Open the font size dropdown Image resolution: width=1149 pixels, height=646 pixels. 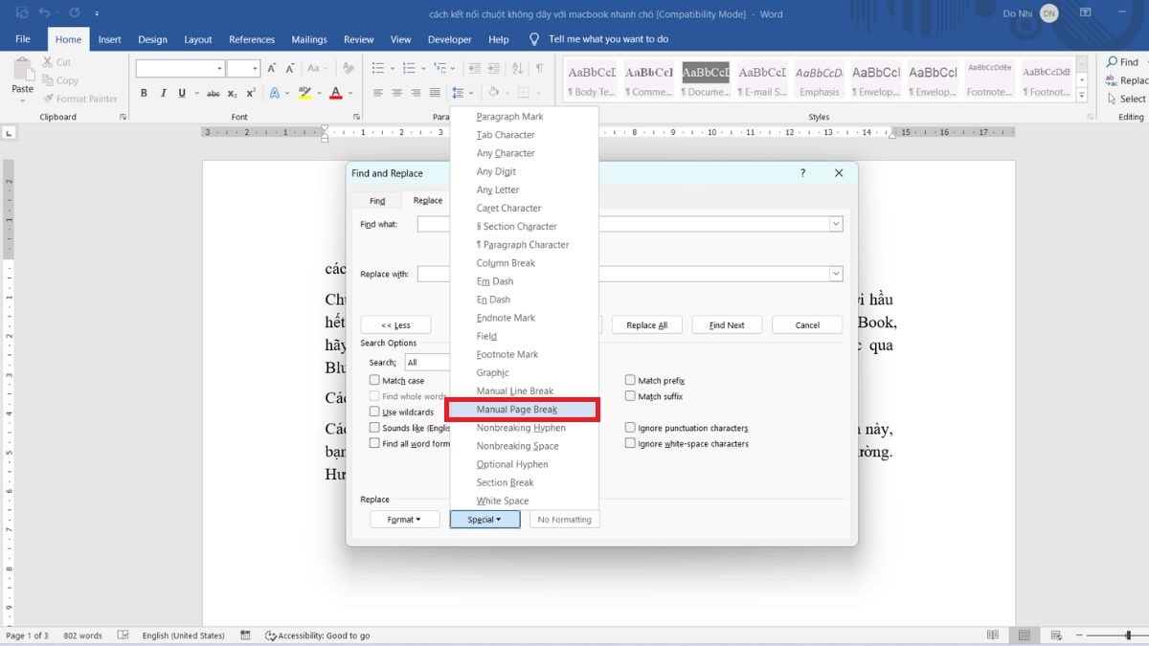[x=256, y=68]
